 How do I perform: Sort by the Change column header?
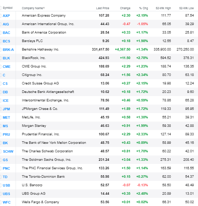[125, 8]
